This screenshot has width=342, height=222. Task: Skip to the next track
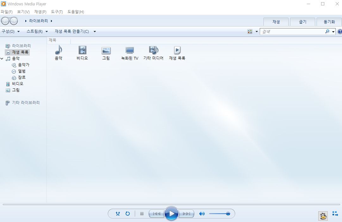186,213
